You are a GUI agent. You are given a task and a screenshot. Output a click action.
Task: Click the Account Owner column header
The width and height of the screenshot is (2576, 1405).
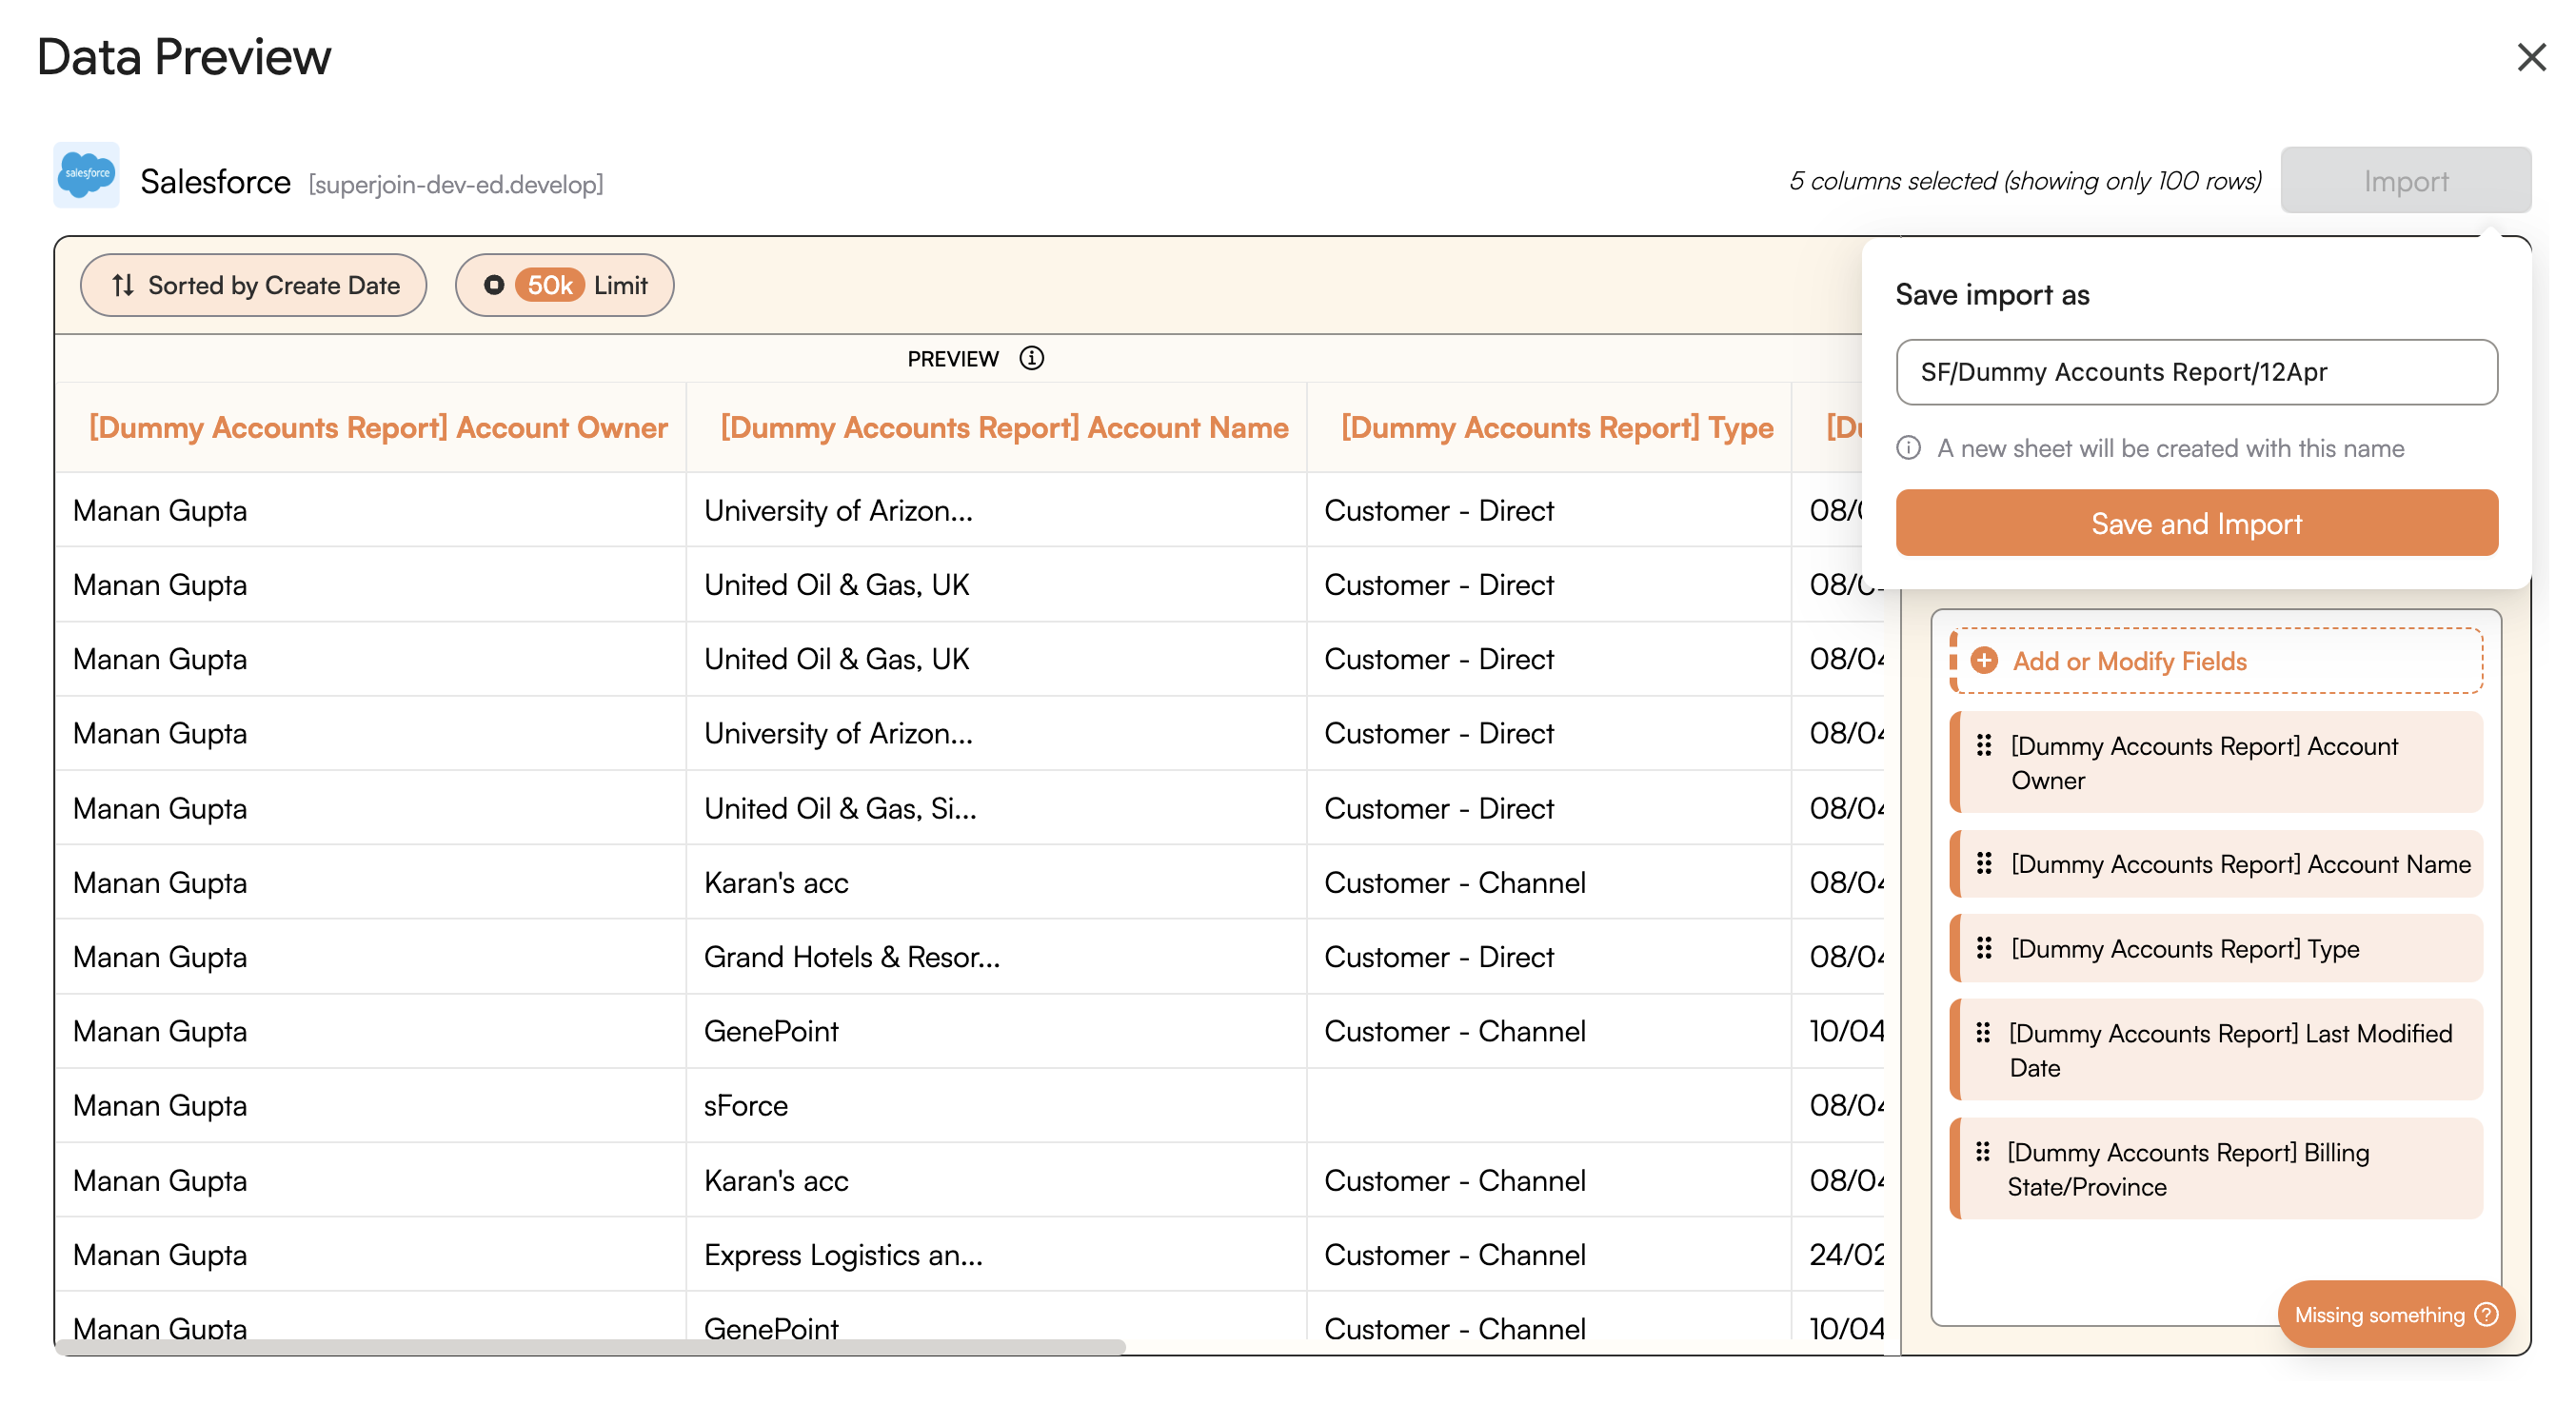(378, 428)
